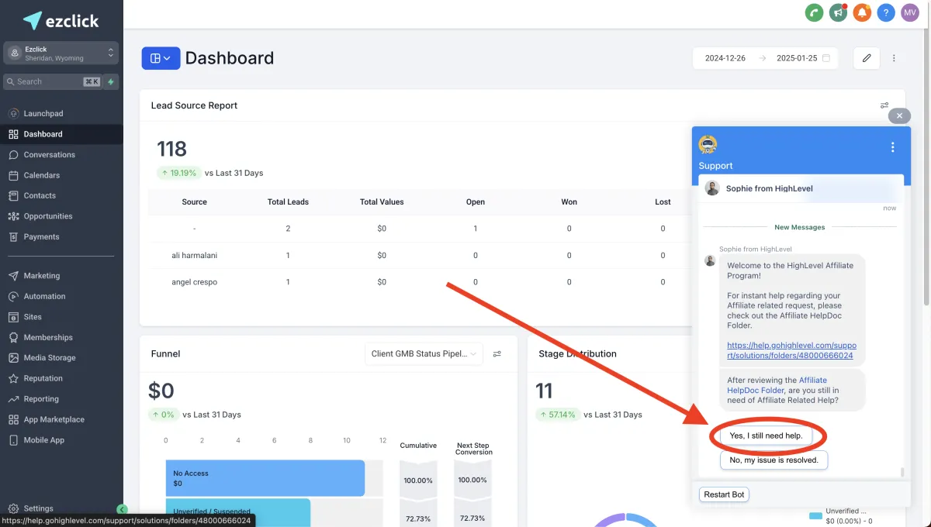
Task: Click the Source column header
Action: (x=194, y=201)
